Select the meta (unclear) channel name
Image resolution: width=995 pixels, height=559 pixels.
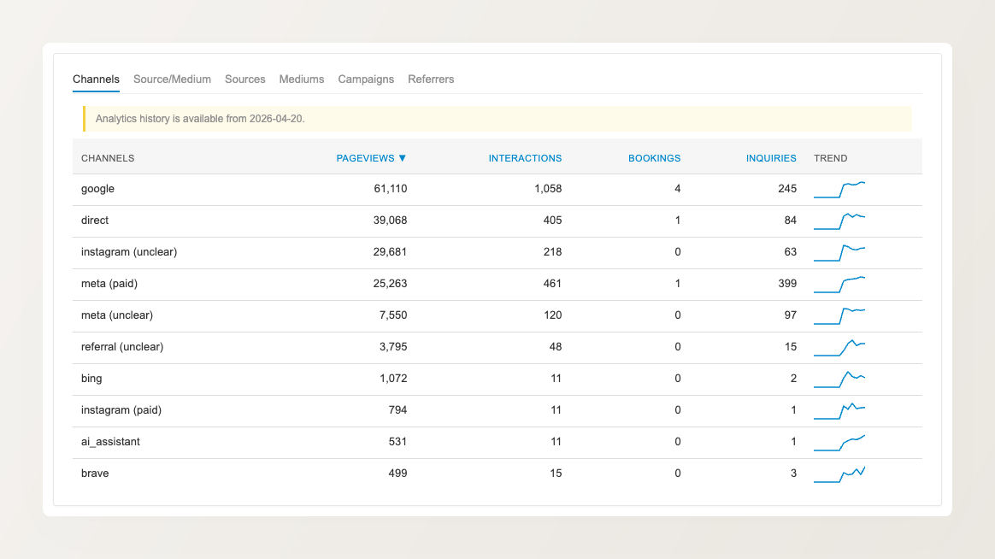[117, 315]
